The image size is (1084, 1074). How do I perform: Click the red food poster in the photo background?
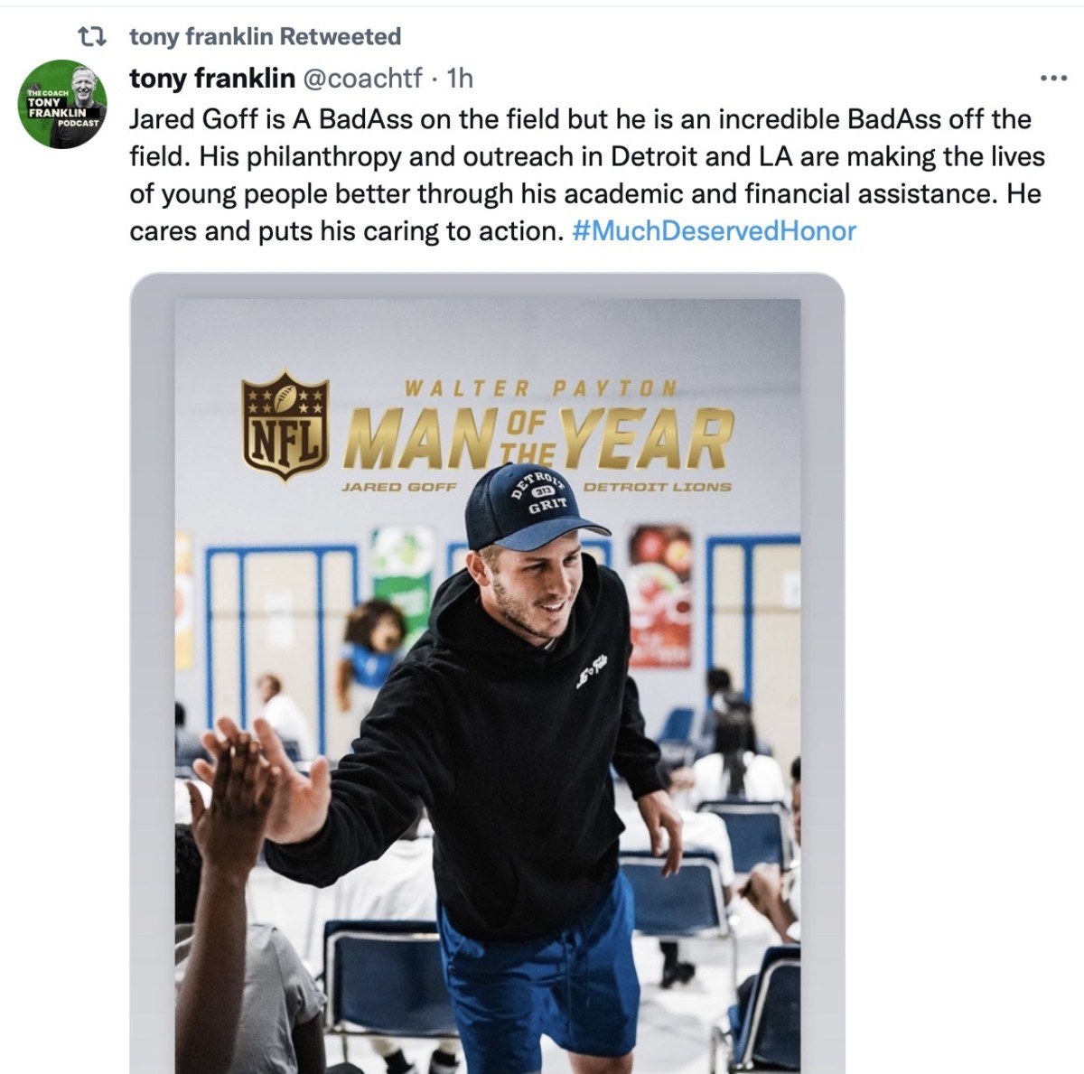pos(659,596)
